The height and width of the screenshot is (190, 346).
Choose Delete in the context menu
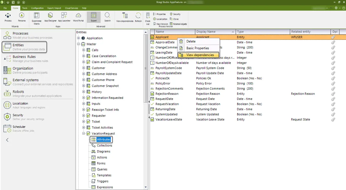coord(198,41)
